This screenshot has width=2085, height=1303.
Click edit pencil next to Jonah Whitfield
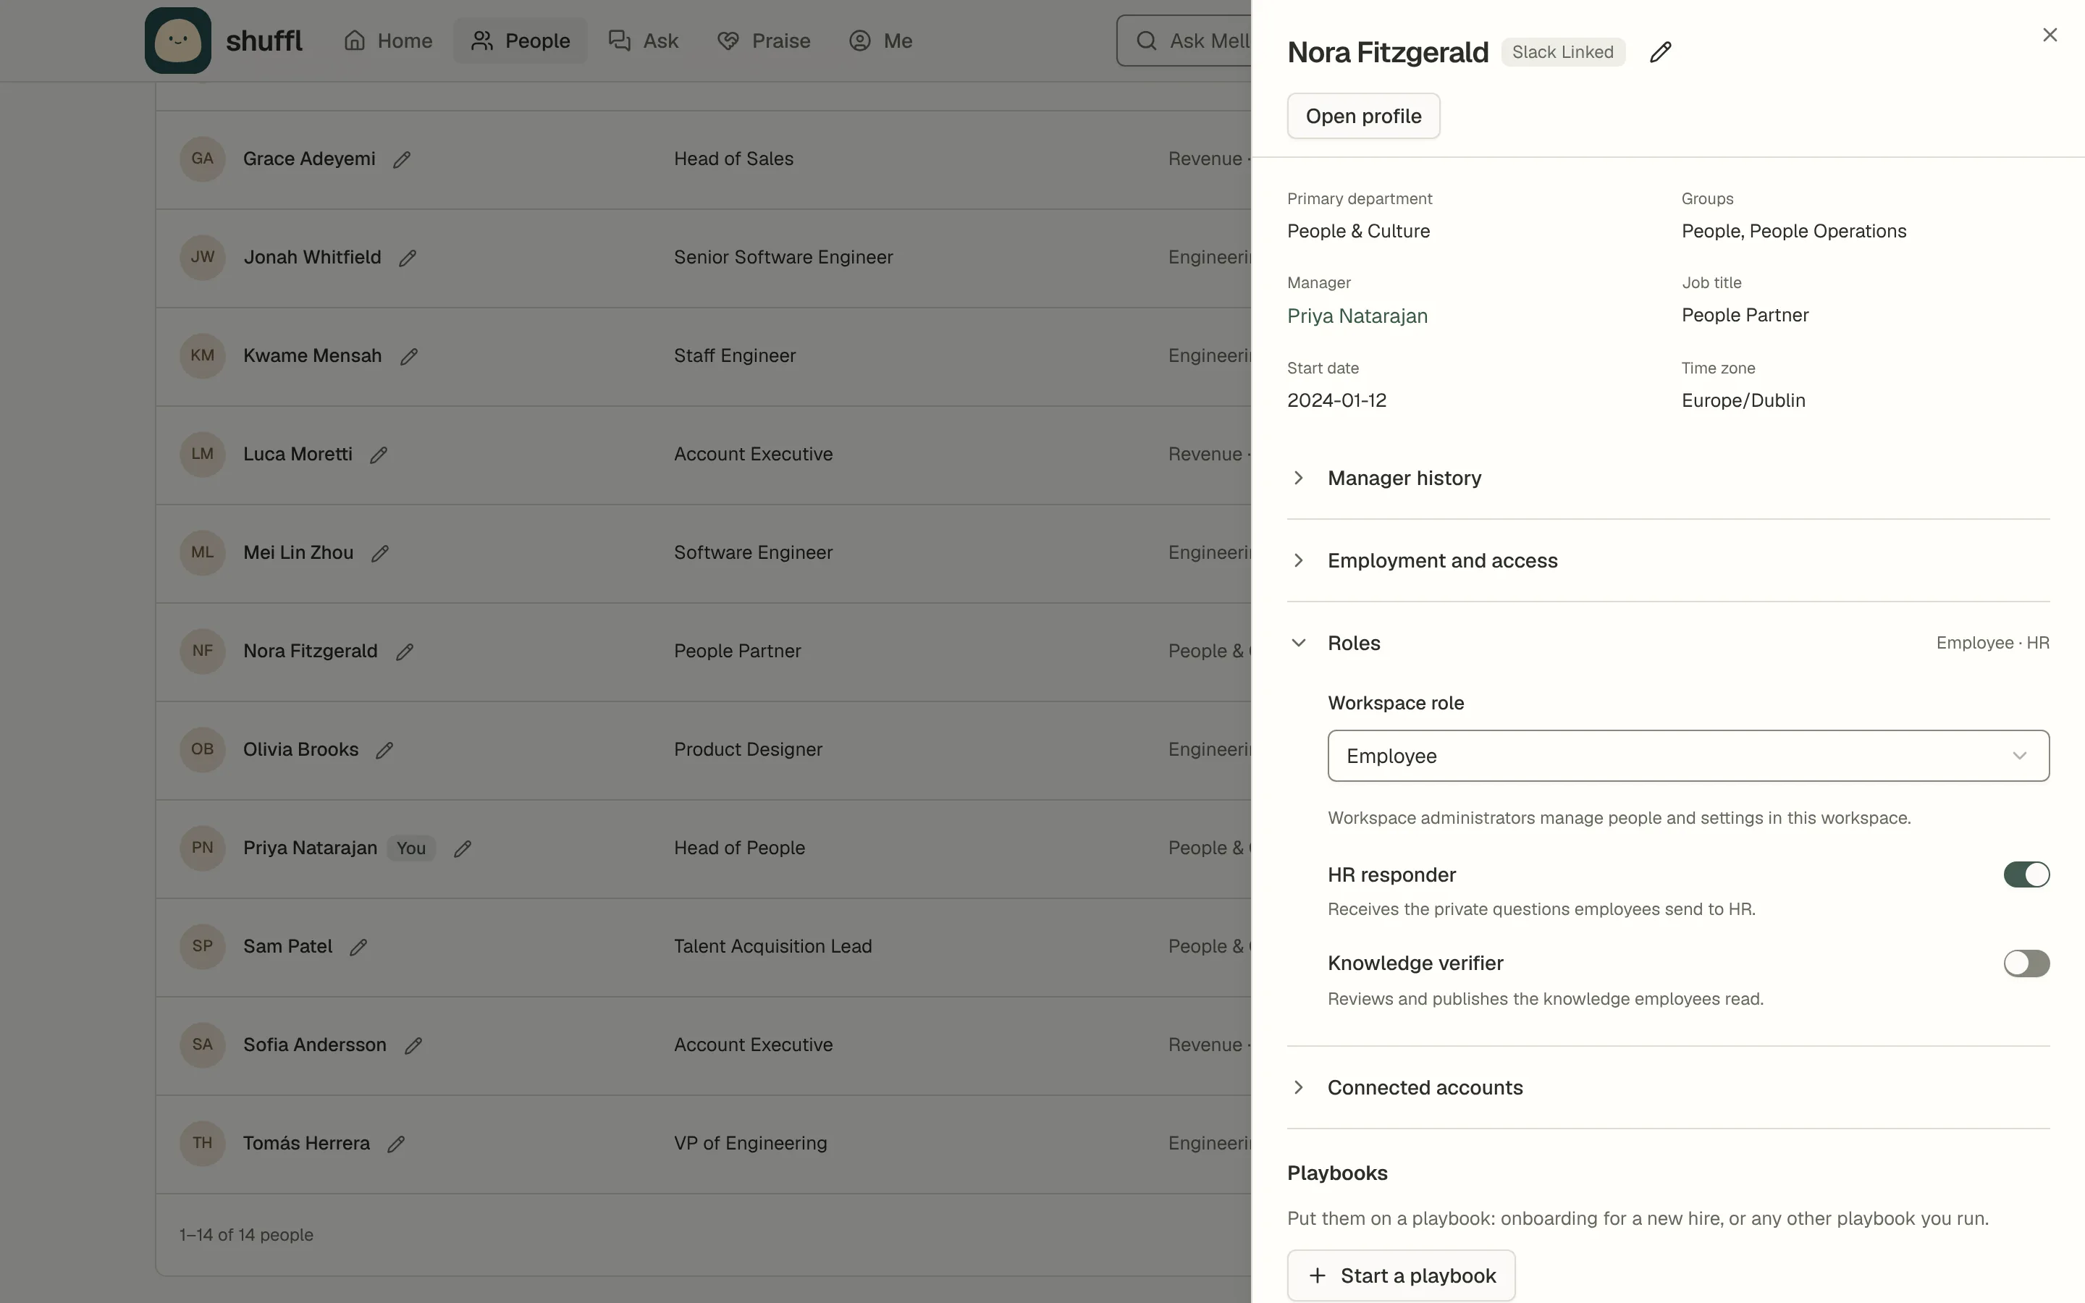click(408, 258)
